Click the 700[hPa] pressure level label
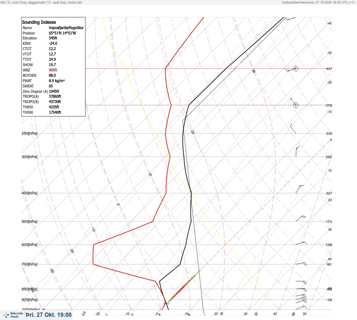This screenshot has width=357, height=320. coord(30,264)
